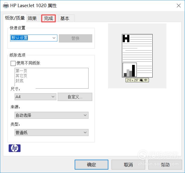
Task: Click the printer icon in title bar
Action: (x=6, y=6)
